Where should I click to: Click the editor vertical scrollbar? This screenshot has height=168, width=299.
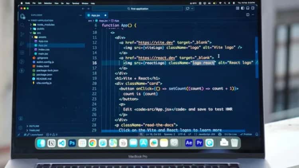click(257, 57)
